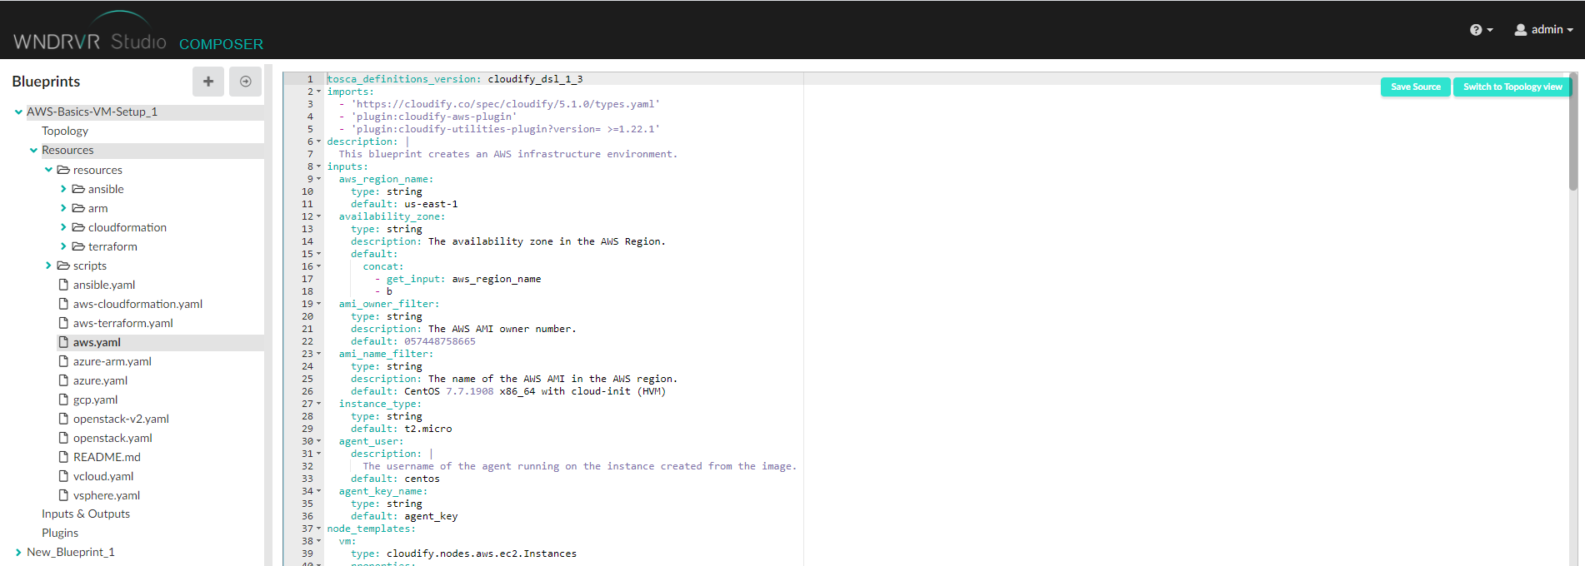The image size is (1585, 566).
Task: Fold agent_key_name block at line 34
Action: pyautogui.click(x=319, y=491)
